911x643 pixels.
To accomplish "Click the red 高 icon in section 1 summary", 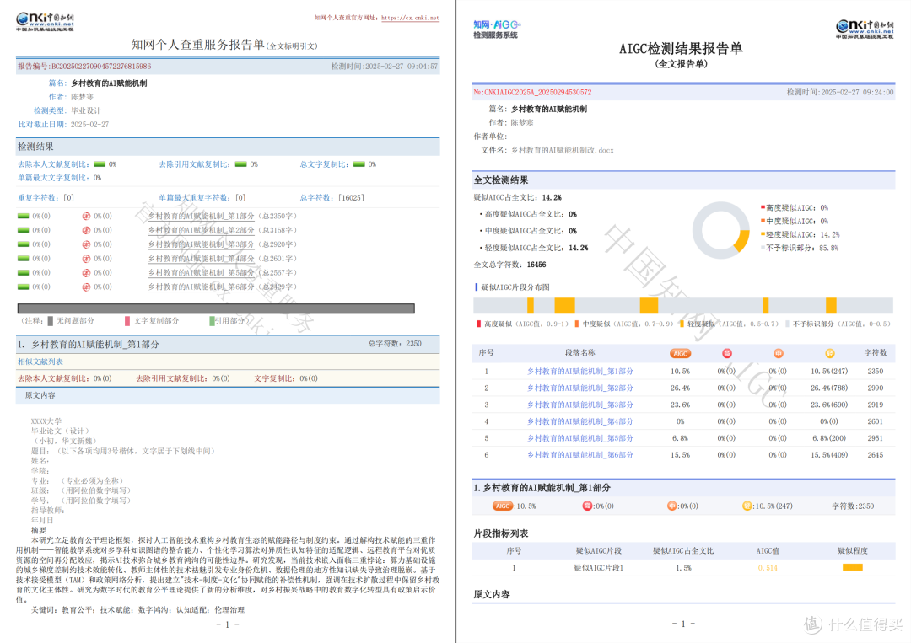I will 587,506.
